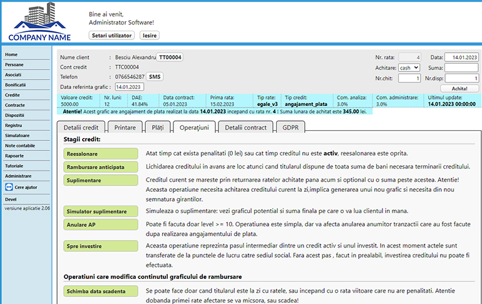The image size is (482, 304).
Task: Open Note contabile in the sidebar
Action: click(20, 146)
